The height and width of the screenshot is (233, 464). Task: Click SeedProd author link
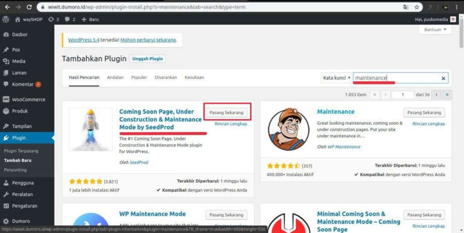[x=139, y=162]
